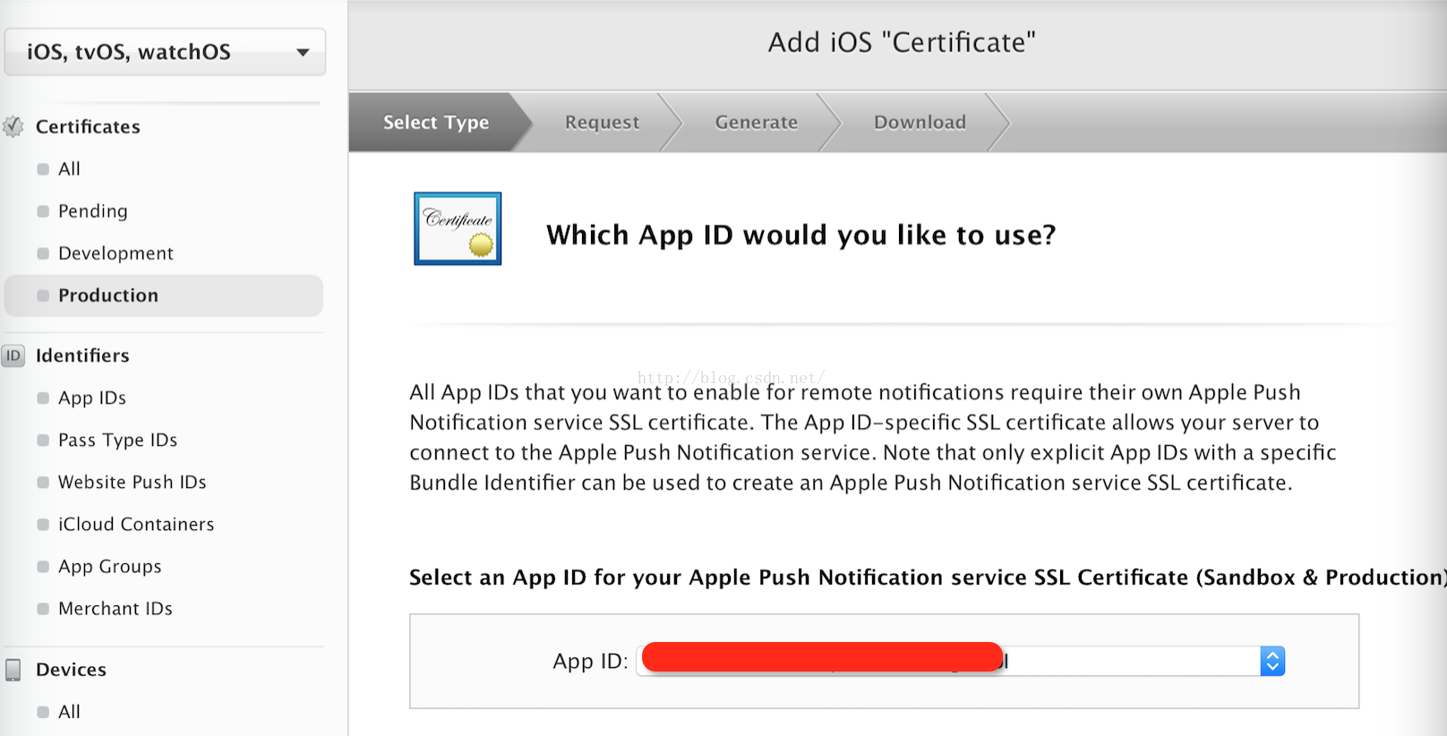Go to the Download step
1447x736 pixels.
click(x=920, y=122)
